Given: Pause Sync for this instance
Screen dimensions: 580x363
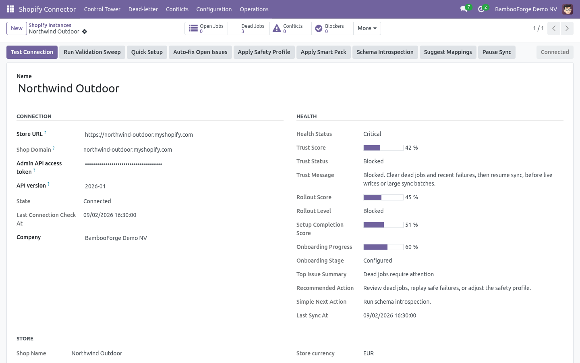Looking at the screenshot, I should point(497,52).
